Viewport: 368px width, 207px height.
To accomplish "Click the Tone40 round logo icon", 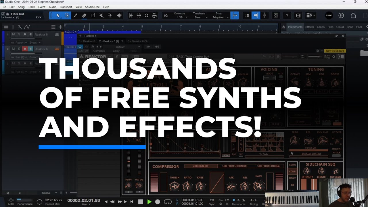I will [329, 16].
